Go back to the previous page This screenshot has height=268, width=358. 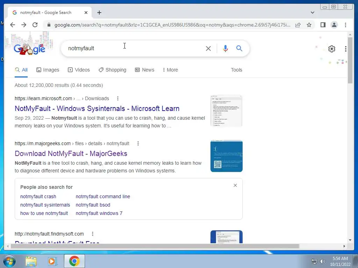click(13, 25)
